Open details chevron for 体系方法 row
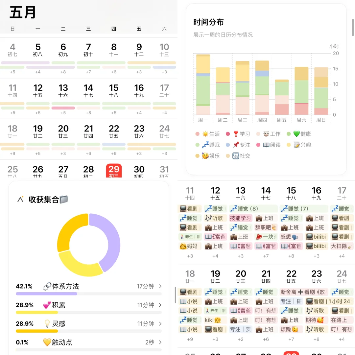 pos(160,287)
